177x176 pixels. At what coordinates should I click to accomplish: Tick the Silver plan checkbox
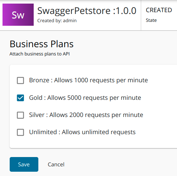pos(20,115)
